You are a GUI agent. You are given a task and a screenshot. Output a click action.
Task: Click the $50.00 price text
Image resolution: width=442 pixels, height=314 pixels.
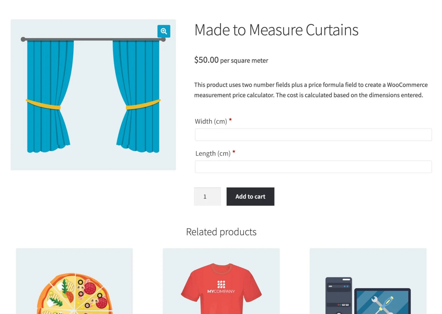point(206,60)
